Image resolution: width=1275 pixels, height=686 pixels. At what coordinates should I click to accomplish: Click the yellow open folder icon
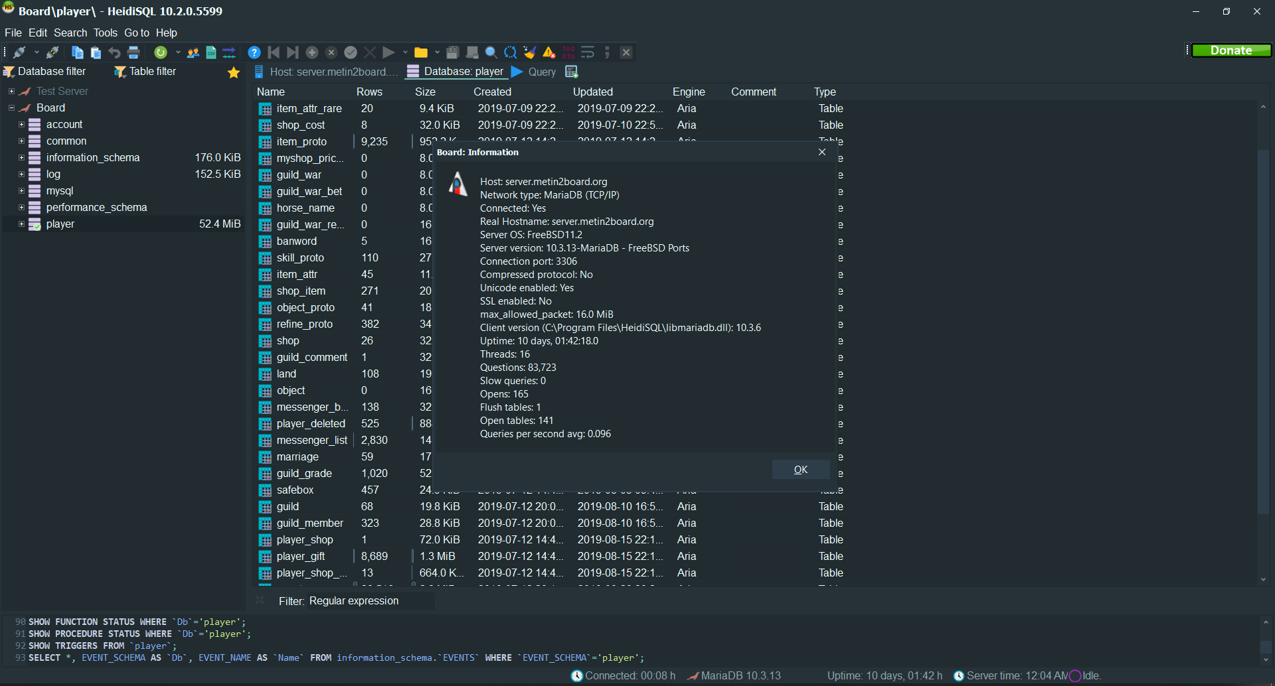point(421,52)
